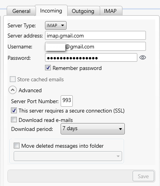This screenshot has width=160, height=186.
Task: Select the Incoming tab
Action: pos(51,11)
